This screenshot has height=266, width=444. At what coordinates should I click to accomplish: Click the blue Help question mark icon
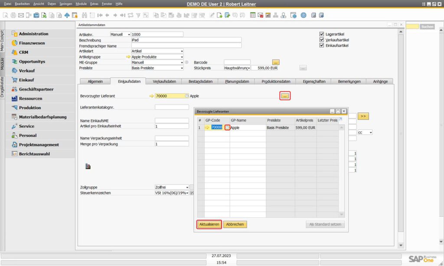pyautogui.click(x=303, y=15)
